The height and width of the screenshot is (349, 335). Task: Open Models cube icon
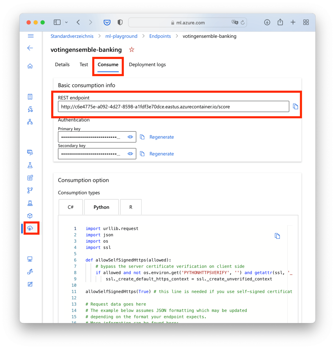click(30, 216)
